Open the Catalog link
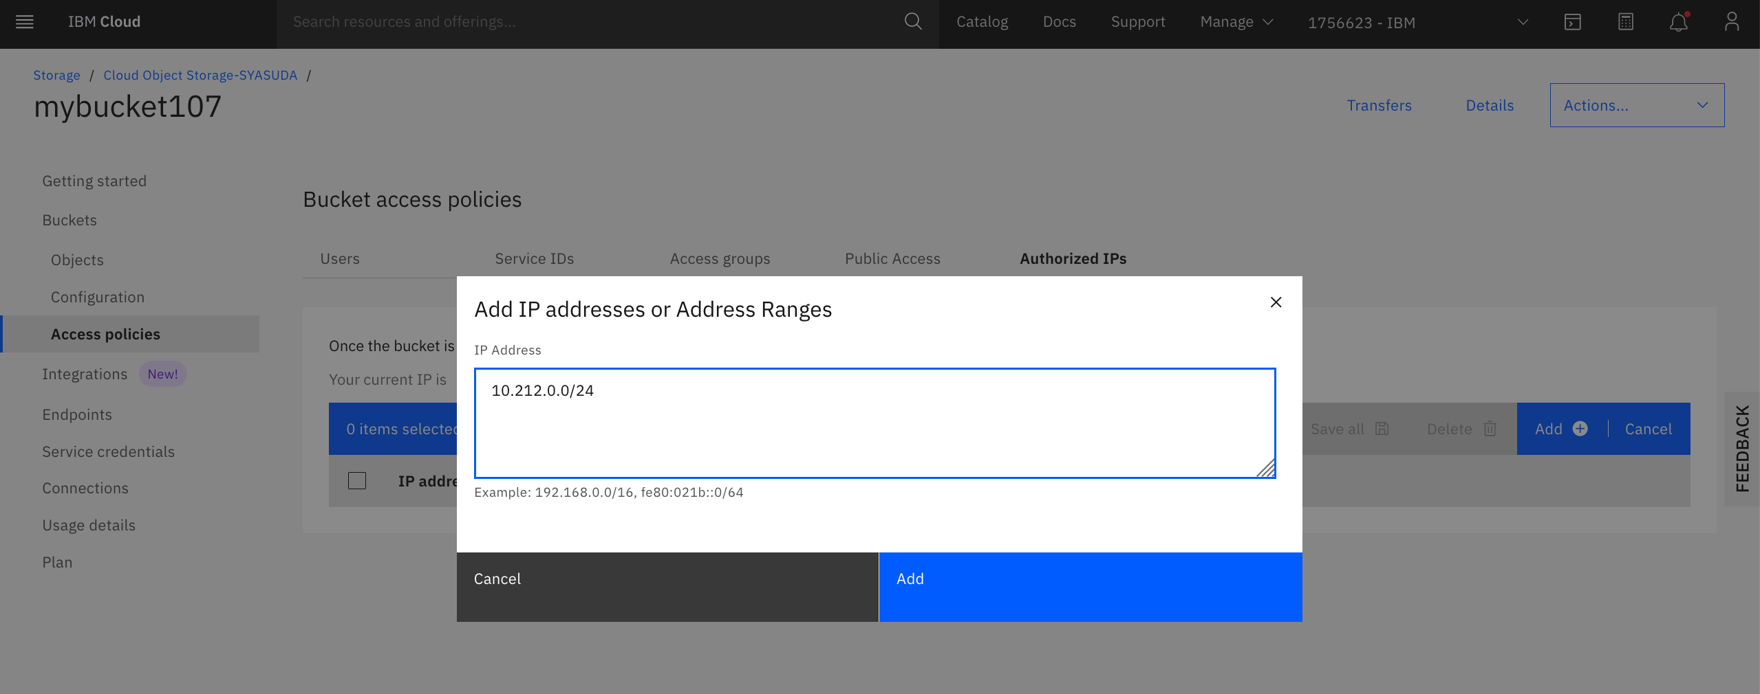Image resolution: width=1760 pixels, height=694 pixels. tap(982, 22)
